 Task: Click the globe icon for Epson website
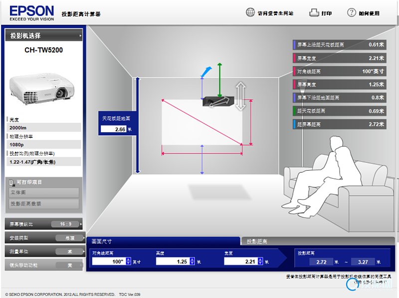tap(250, 12)
